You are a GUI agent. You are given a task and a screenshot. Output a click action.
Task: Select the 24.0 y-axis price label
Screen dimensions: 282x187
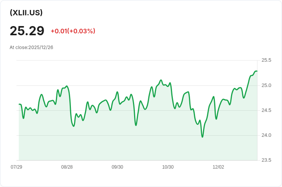(266, 135)
